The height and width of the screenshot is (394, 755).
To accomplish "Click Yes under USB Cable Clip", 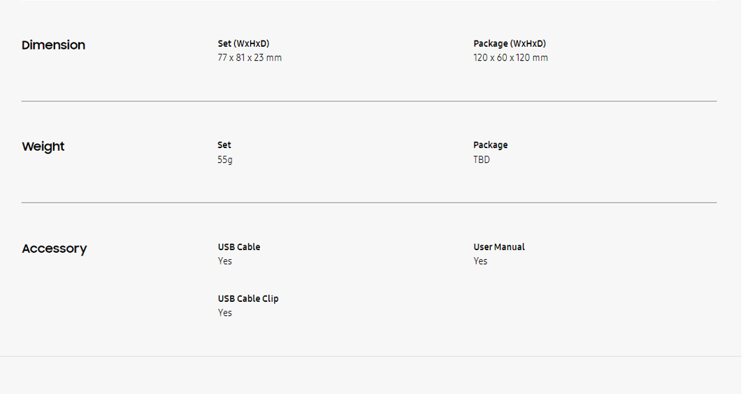I will pos(225,313).
